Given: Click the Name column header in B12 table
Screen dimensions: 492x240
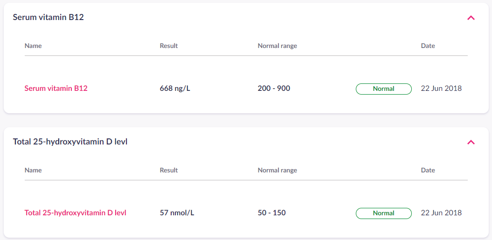Looking at the screenshot, I should click(x=33, y=46).
